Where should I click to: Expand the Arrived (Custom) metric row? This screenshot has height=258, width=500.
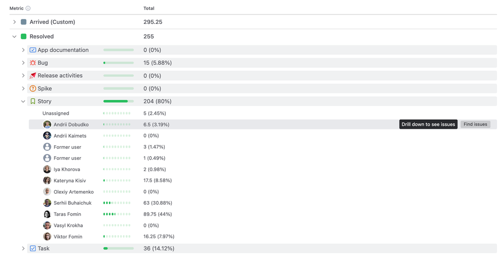[15, 22]
